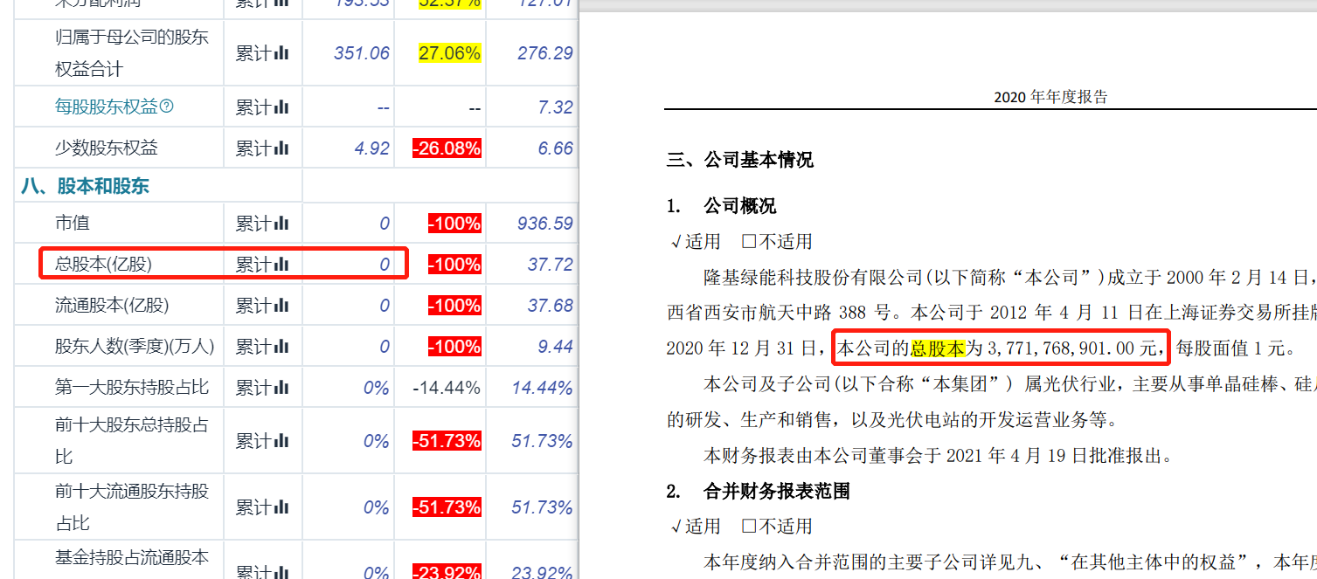Image resolution: width=1317 pixels, height=579 pixels.
Task: Open the chart icon for 流通股本(亿股)
Action: coord(281,306)
